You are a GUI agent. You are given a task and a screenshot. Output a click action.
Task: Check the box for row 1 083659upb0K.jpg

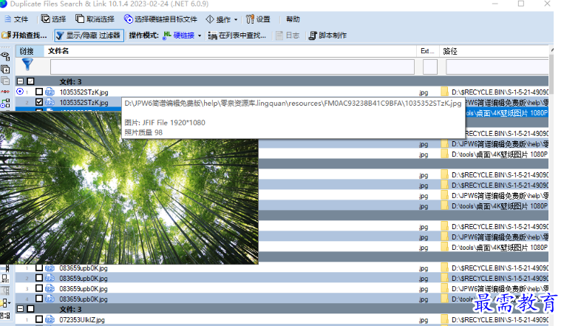[x=39, y=268]
